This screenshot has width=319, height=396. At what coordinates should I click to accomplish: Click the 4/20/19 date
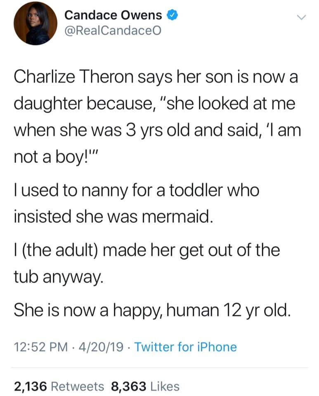pos(101,347)
